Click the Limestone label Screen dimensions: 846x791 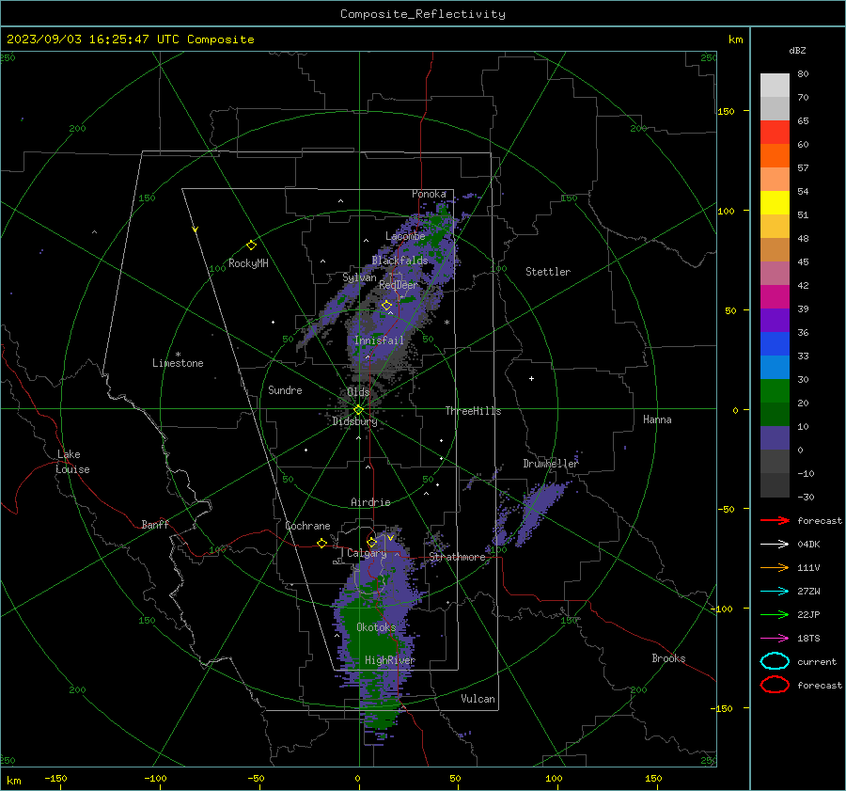click(178, 363)
